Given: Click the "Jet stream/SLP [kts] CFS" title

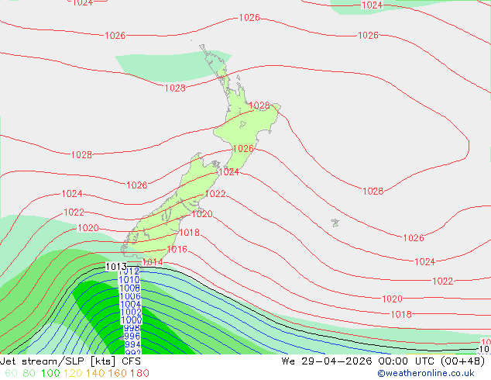Looking at the screenshot, I should pos(70,361).
